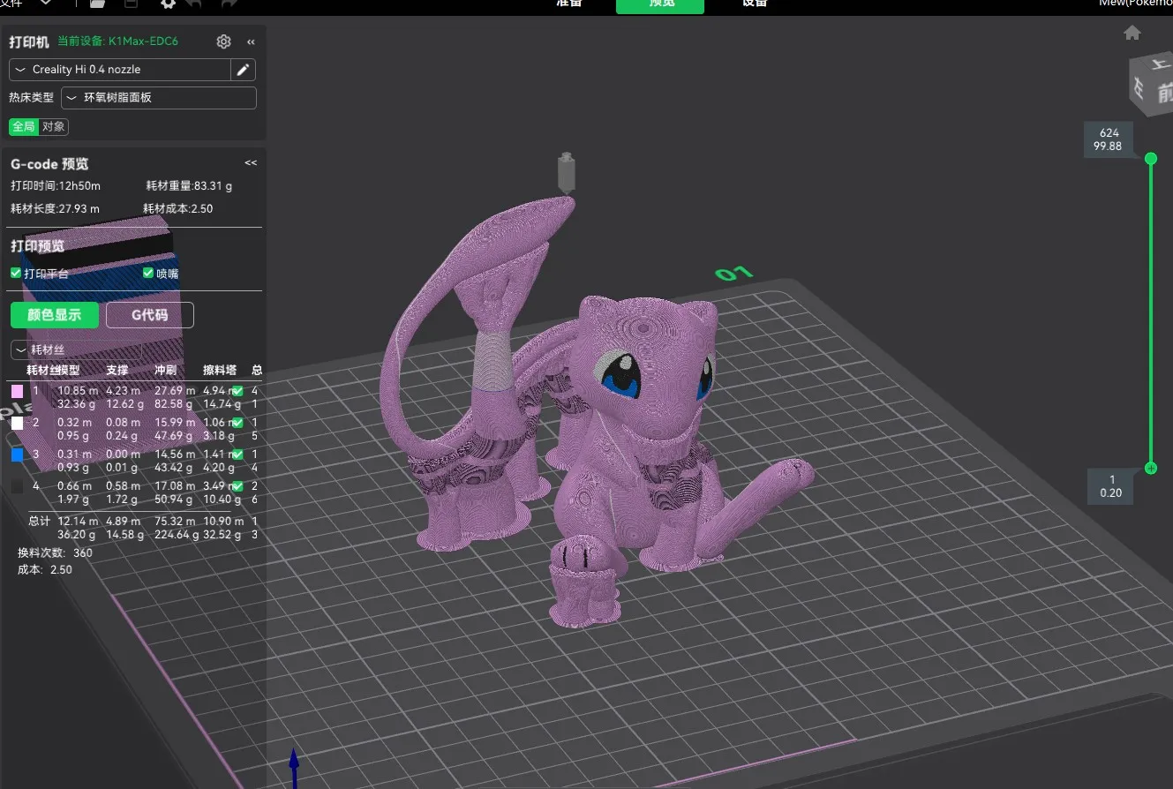Open the folder icon in top toolbar
Image resolution: width=1173 pixels, height=789 pixels.
[x=97, y=4]
